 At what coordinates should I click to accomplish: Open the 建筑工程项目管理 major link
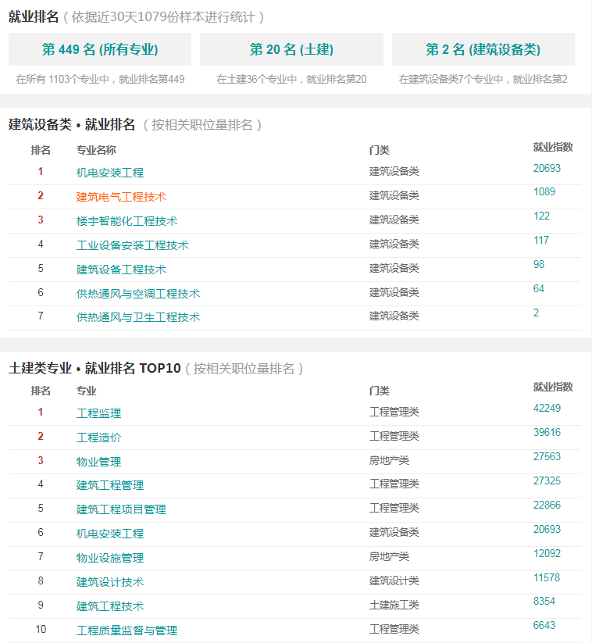[x=121, y=509]
